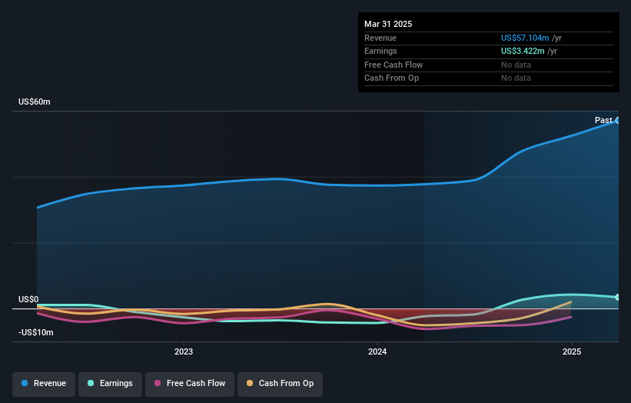The height and width of the screenshot is (403, 631).
Task: Click the 2025 x-axis label
Action: coord(572,352)
